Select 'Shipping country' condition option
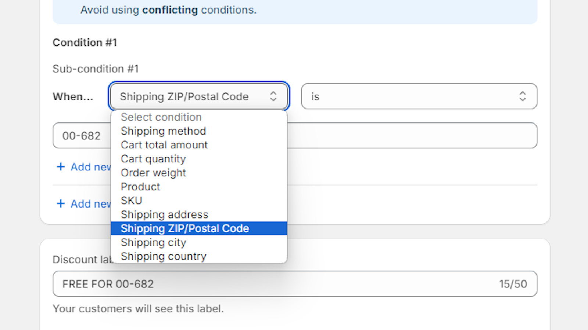 coord(164,256)
